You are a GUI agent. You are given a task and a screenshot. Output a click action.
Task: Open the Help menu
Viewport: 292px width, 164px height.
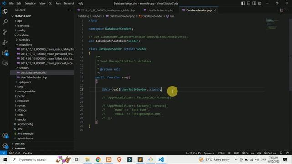coord(80,3)
